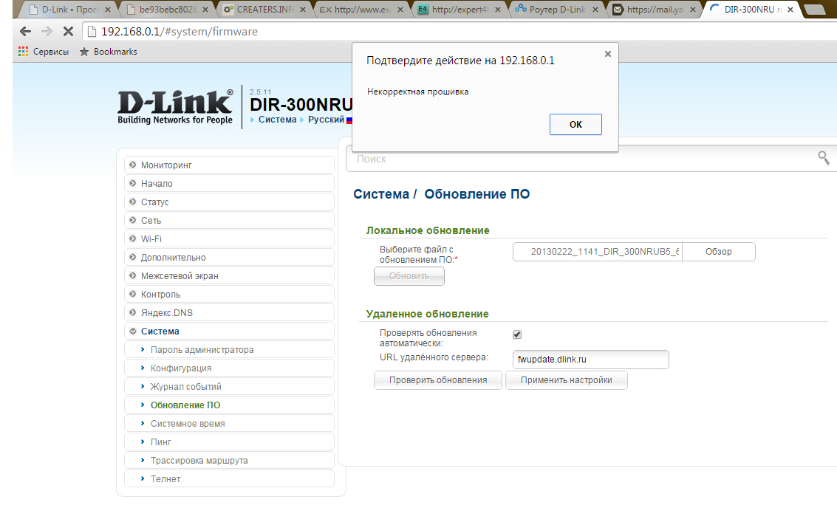
Task: Click the Обзор browse button
Action: 719,252
